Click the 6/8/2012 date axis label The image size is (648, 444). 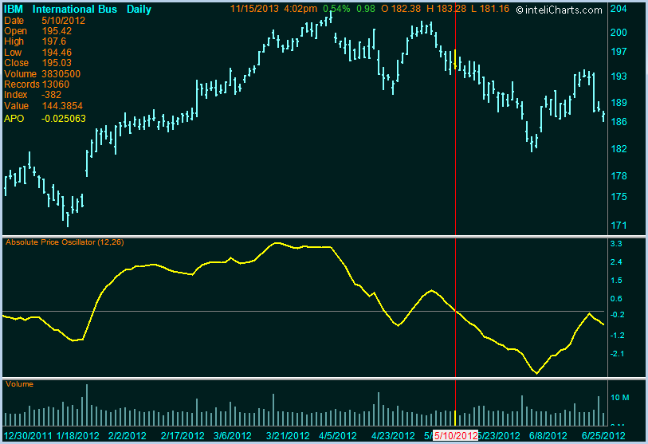pos(548,436)
